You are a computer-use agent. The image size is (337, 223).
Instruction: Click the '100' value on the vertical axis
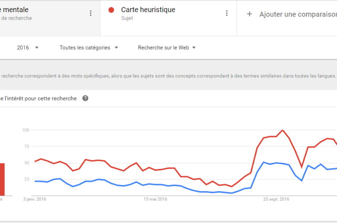pos(25,130)
